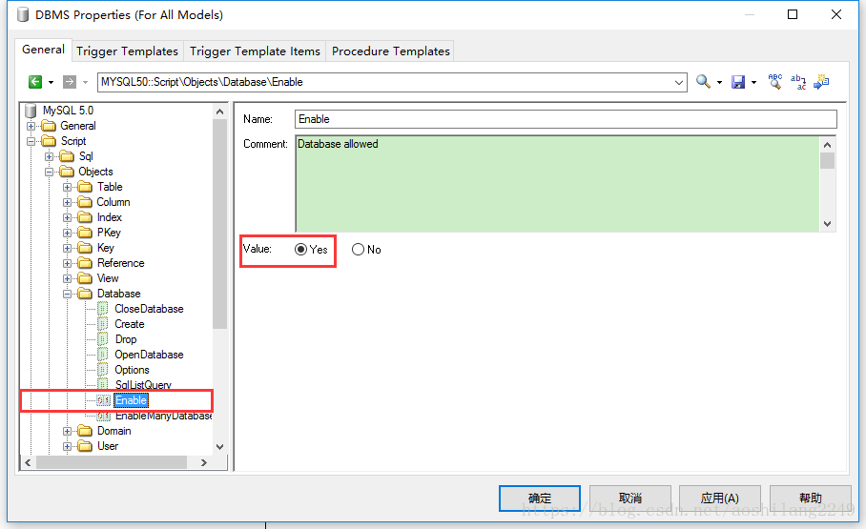The height and width of the screenshot is (529, 866).
Task: Close the DBMS Properties dialog
Action: point(836,14)
